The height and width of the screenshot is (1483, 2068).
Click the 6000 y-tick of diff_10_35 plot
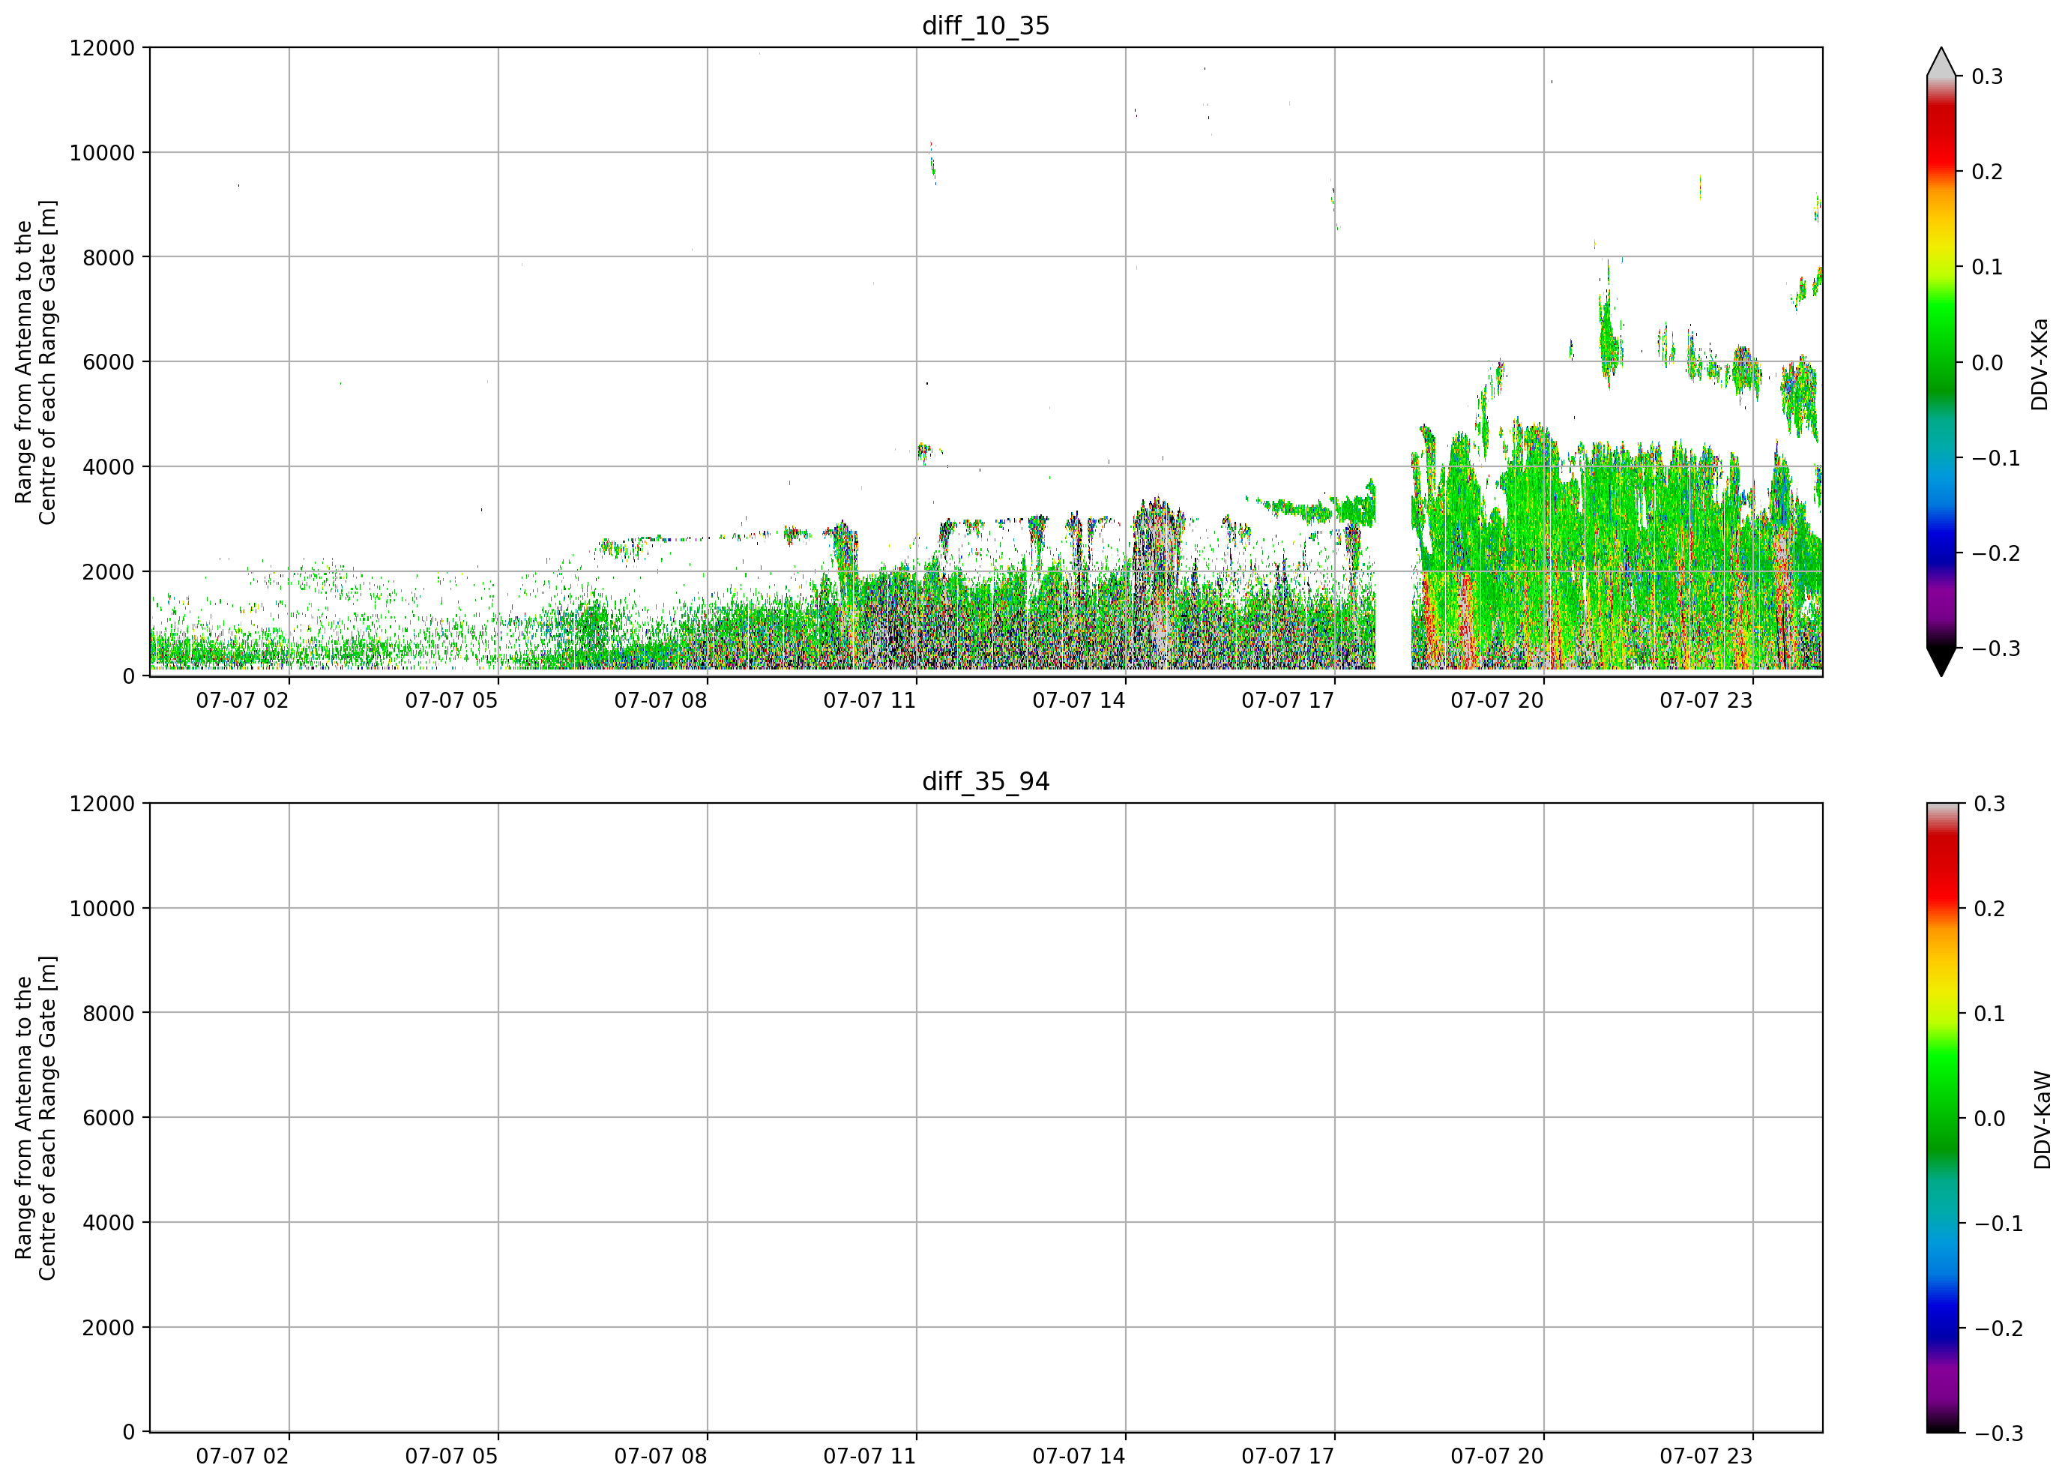[x=109, y=363]
